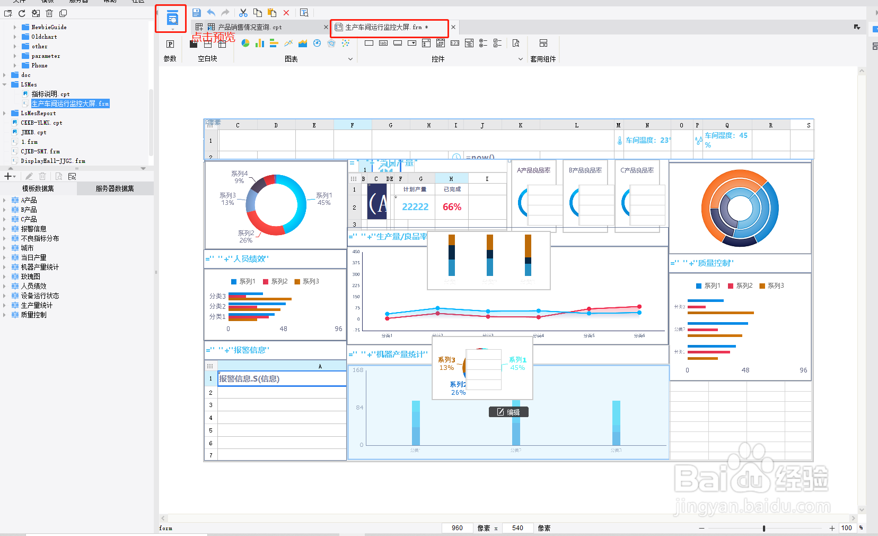Screen dimensions: 878x536
Task: Click trash icon in file tree toolbar
Action: pyautogui.click(x=49, y=13)
